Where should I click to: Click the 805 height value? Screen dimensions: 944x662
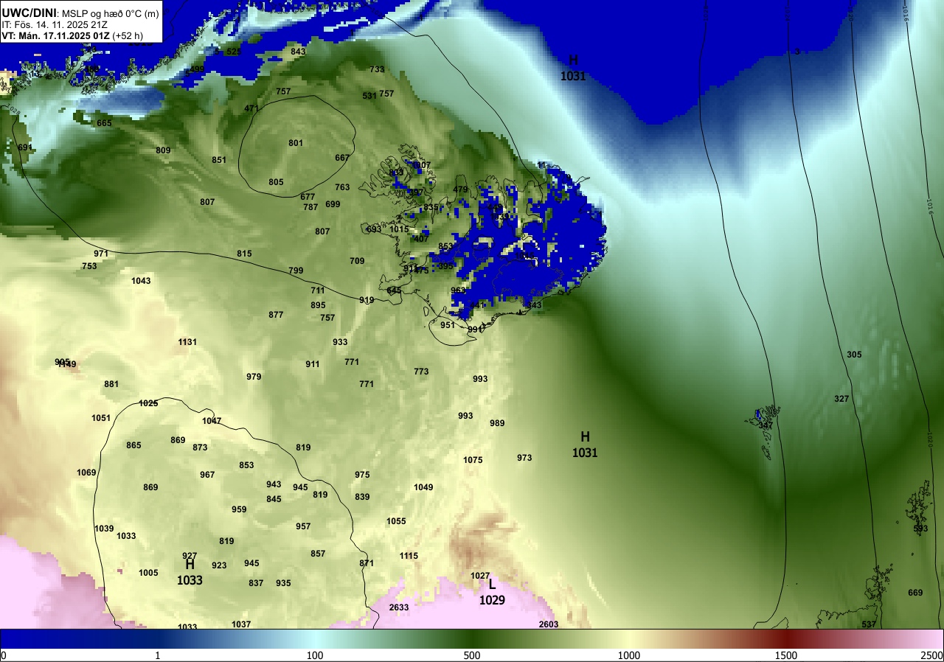[276, 182]
